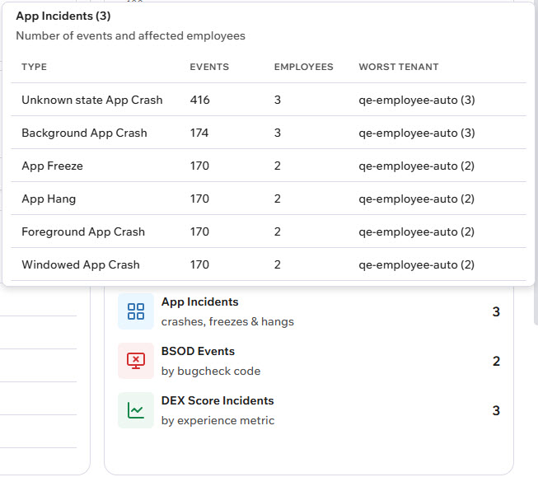538x477 pixels.
Task: Click the 174 events value
Action: [199, 133]
